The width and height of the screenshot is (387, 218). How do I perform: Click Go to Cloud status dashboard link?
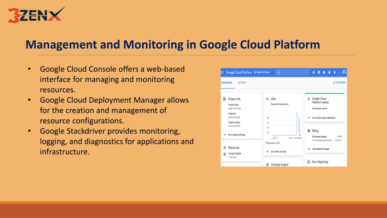pyautogui.click(x=324, y=118)
